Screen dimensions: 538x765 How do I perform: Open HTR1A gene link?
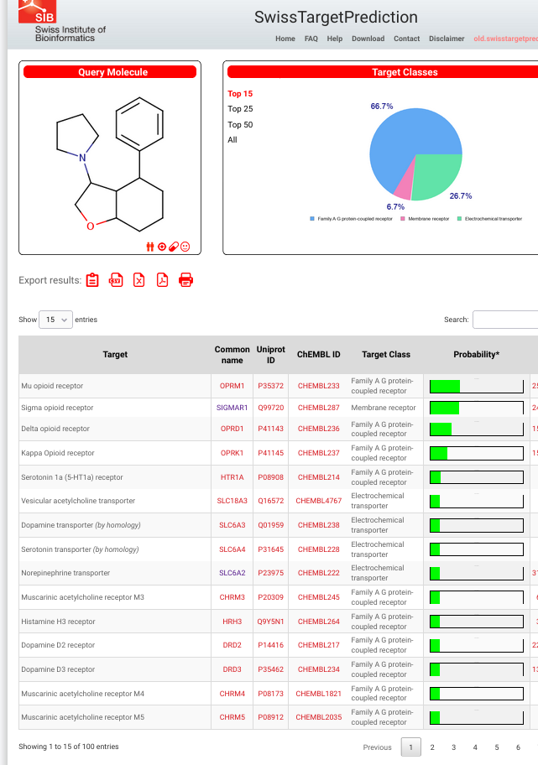232,477
